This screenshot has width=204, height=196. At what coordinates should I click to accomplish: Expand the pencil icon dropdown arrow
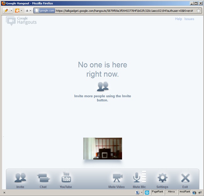pyautogui.click(x=11, y=11)
